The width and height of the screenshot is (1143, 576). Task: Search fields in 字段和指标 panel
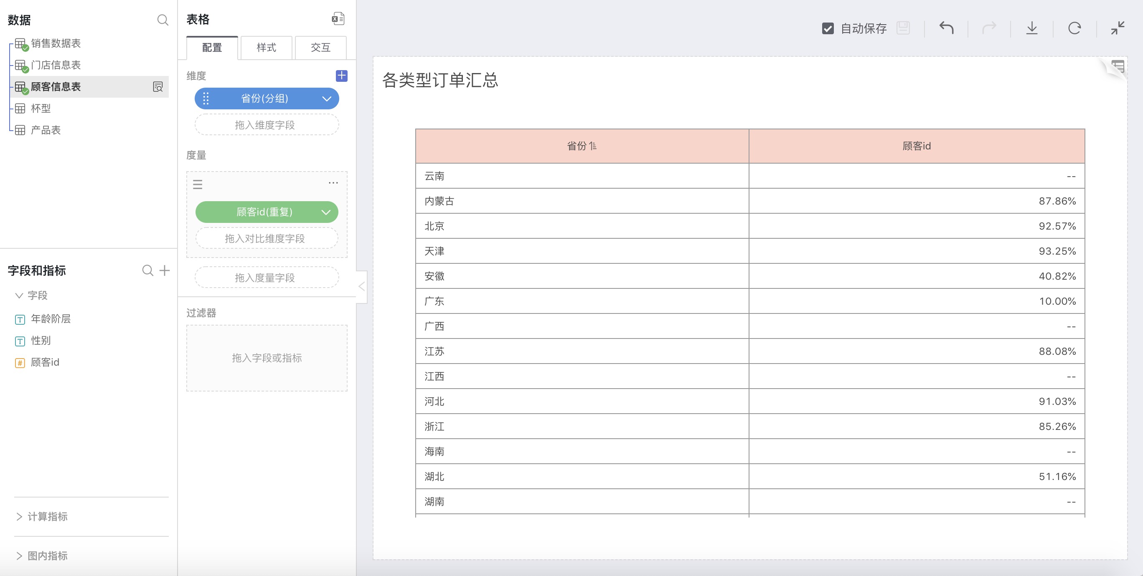click(148, 270)
